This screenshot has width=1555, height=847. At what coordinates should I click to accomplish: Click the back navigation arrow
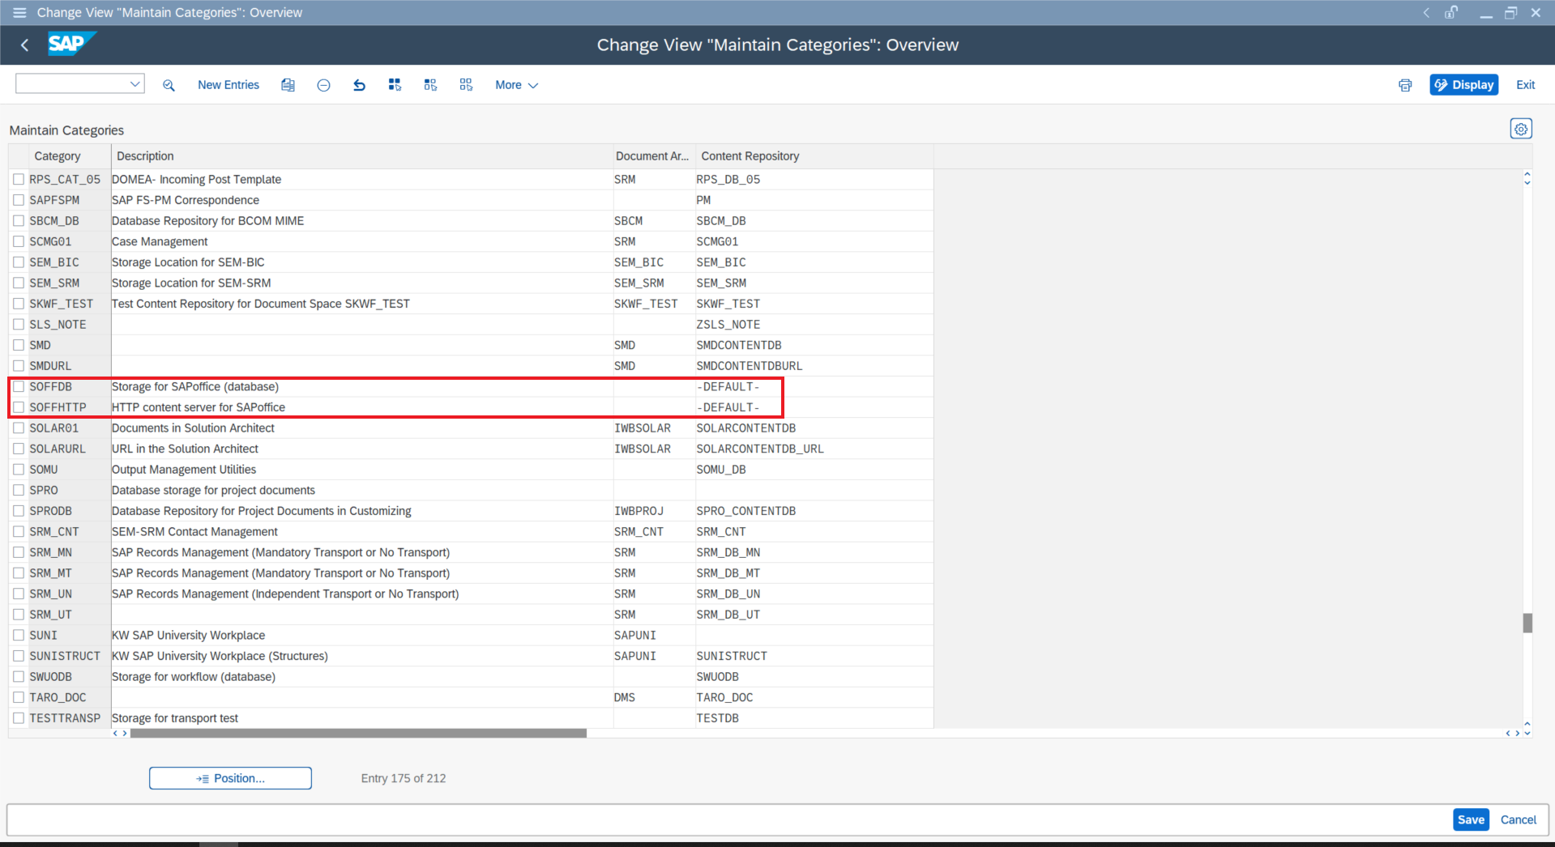tap(24, 45)
